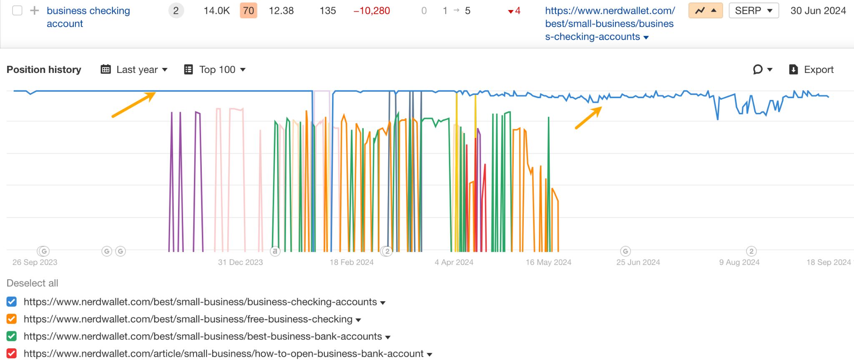Screen dimensions: 854x360
Task: Click the table icon next to Top 100
Action: pos(188,70)
